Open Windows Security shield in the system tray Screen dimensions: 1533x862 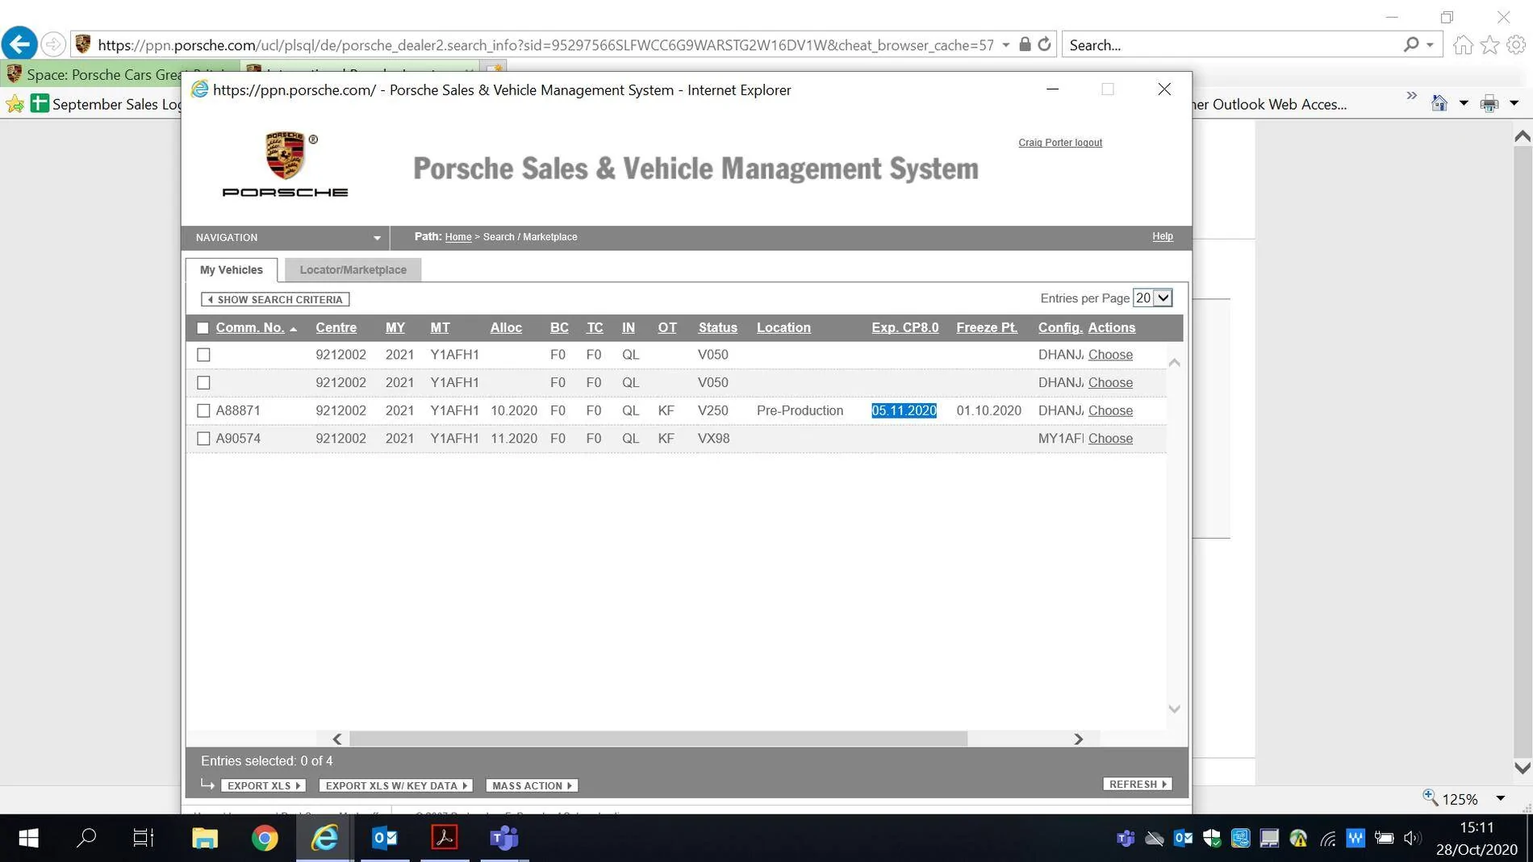pyautogui.click(x=1212, y=839)
